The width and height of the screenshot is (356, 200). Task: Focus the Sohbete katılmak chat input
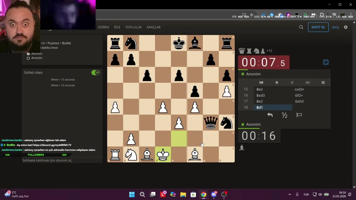point(62,160)
